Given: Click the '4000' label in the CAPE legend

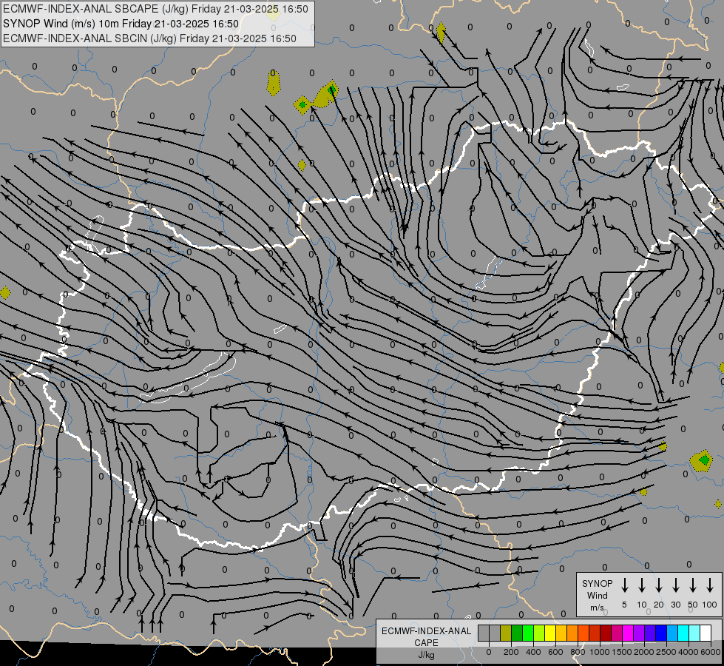Looking at the screenshot, I should 689,652.
